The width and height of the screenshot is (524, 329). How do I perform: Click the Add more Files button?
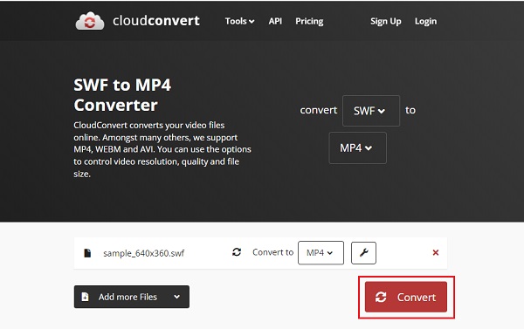click(x=132, y=297)
